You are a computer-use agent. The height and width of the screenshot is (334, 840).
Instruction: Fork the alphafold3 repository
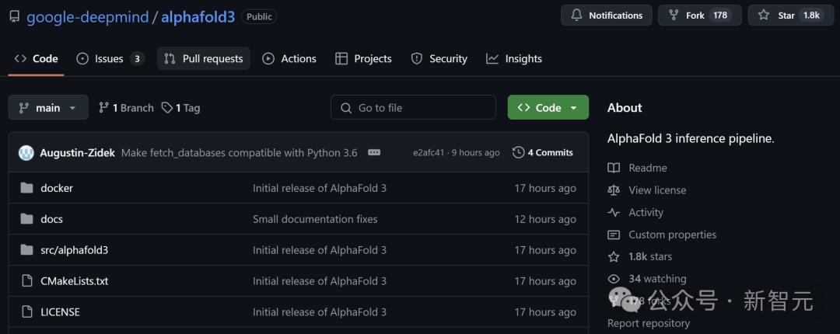(x=700, y=16)
